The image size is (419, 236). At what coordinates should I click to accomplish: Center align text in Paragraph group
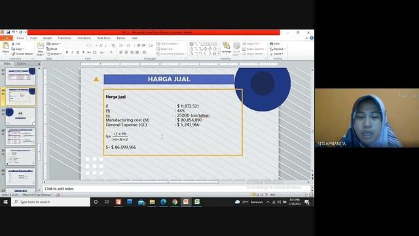pyautogui.click(x=126, y=52)
